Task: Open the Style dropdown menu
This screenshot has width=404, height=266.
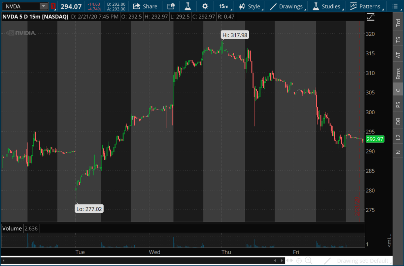Action: [x=251, y=6]
